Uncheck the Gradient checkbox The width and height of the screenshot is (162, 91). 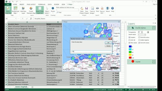tap(129, 37)
